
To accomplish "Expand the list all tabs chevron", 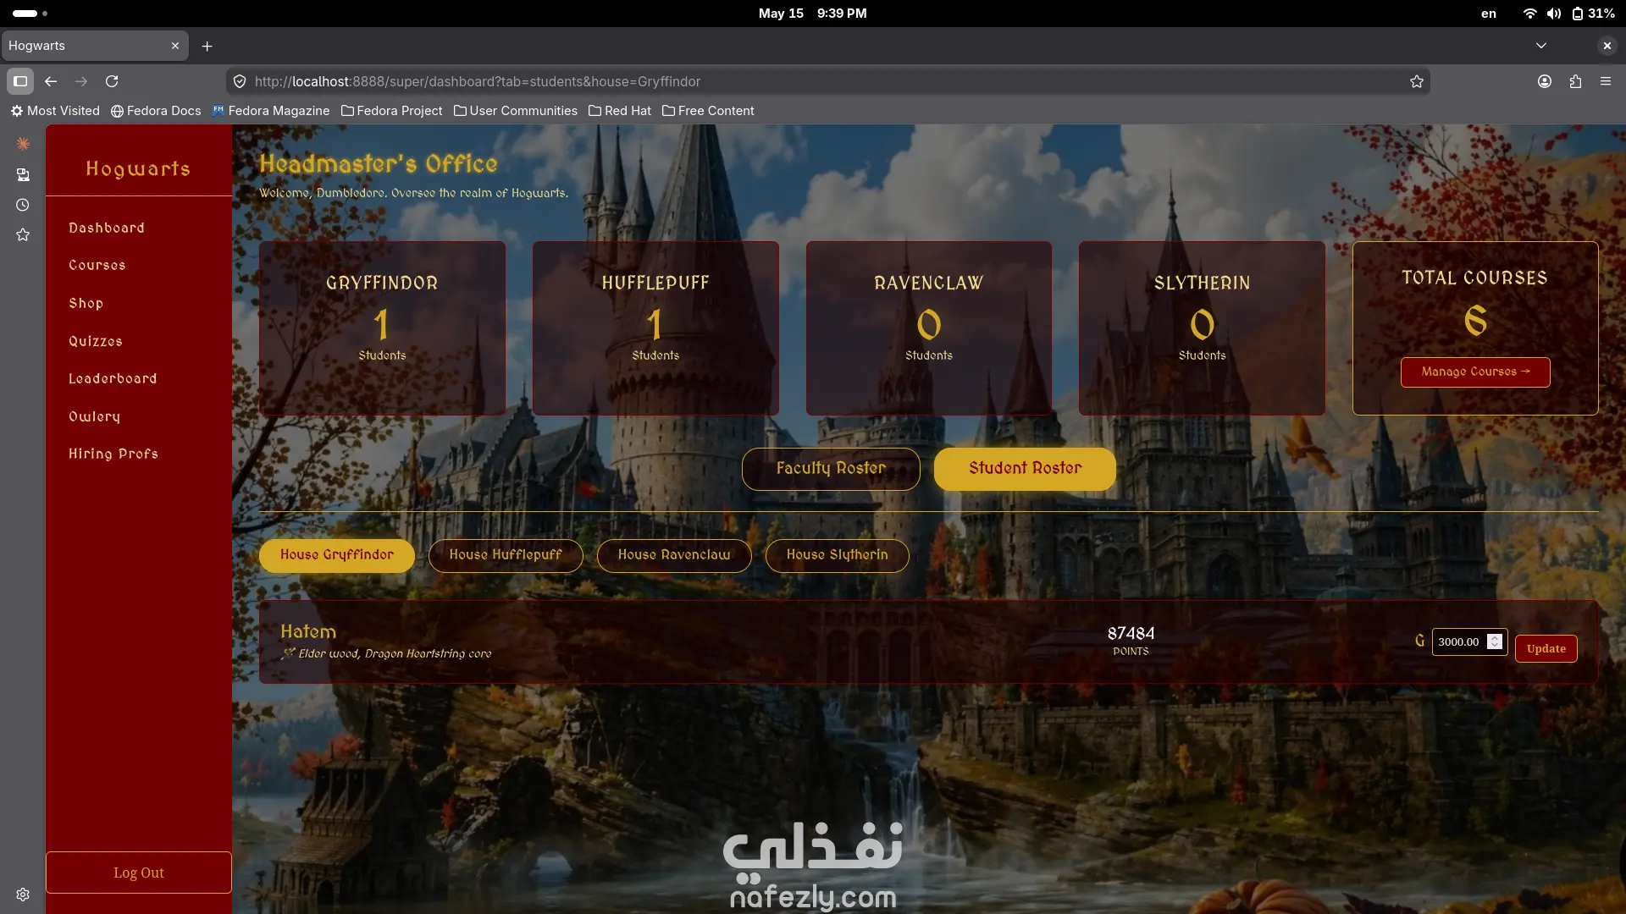I will tap(1541, 46).
